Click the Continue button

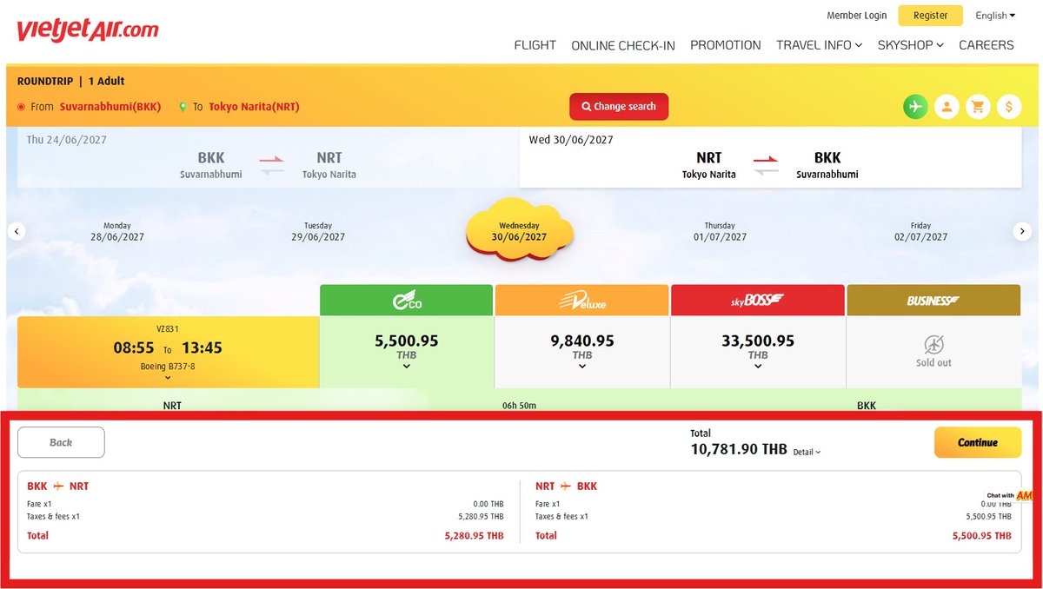point(978,442)
